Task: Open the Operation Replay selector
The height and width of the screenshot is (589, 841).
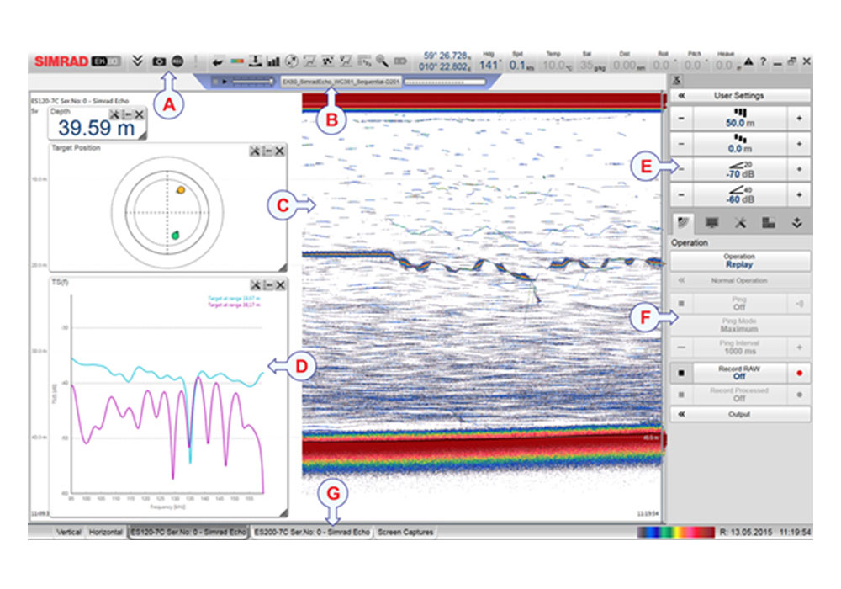Action: pyautogui.click(x=740, y=260)
